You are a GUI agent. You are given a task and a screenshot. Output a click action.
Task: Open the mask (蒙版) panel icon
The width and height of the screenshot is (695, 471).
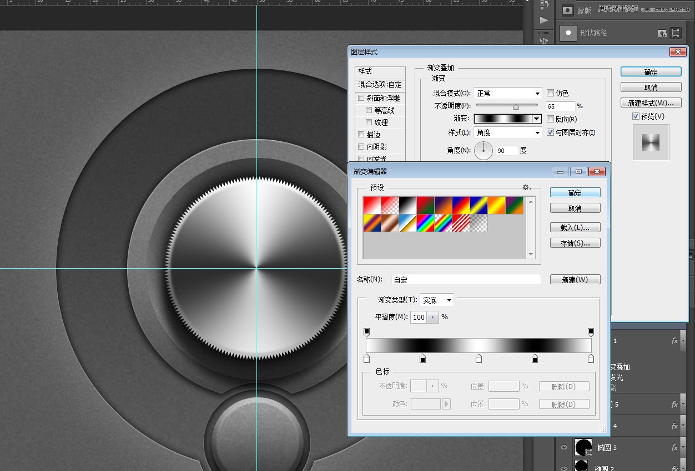click(568, 10)
